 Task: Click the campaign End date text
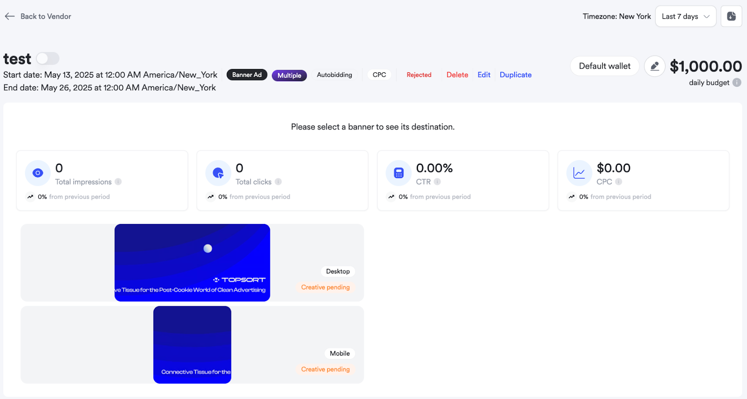pyautogui.click(x=109, y=88)
